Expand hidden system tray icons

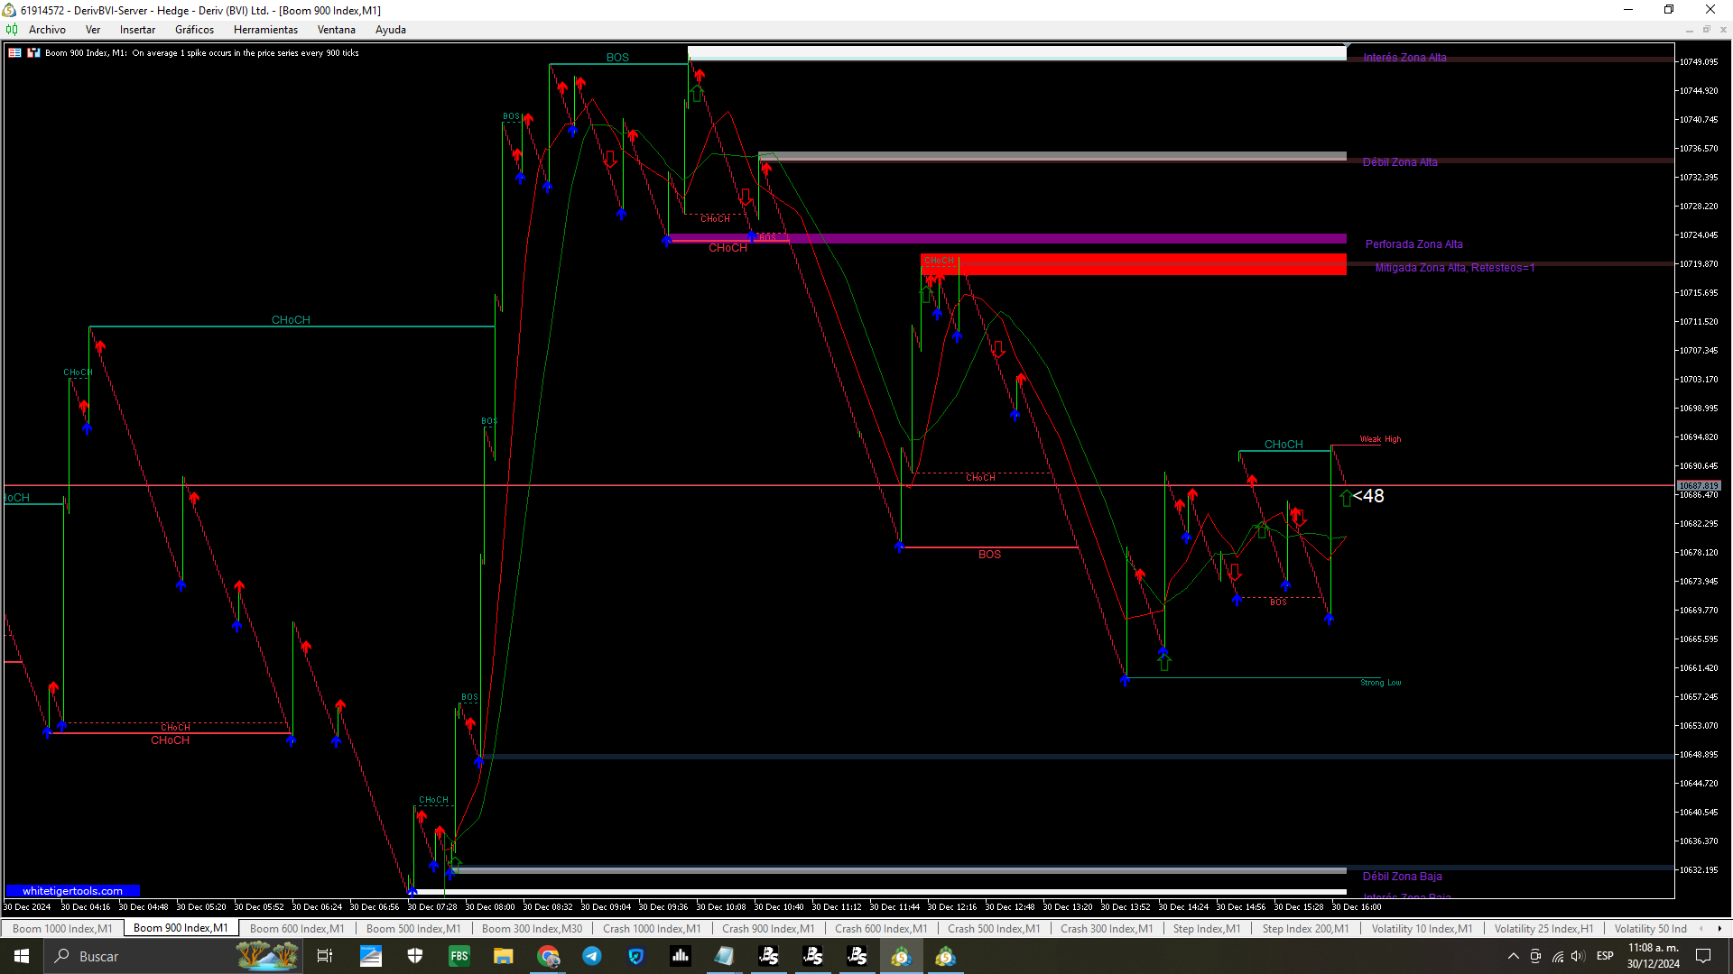point(1513,956)
